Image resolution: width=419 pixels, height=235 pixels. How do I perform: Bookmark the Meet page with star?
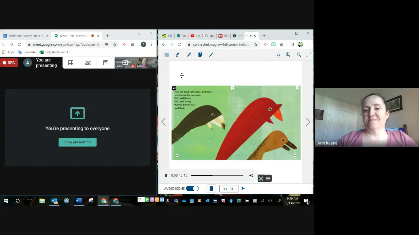(x=115, y=44)
